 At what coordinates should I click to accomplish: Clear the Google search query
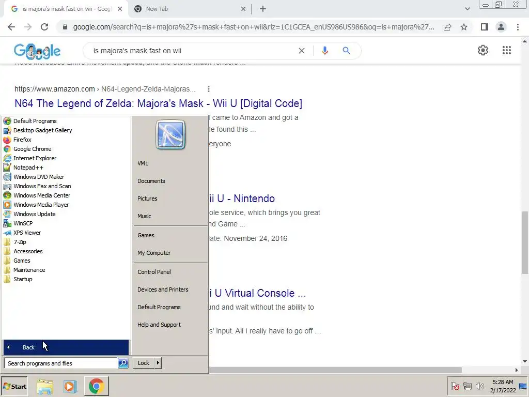[302, 51]
